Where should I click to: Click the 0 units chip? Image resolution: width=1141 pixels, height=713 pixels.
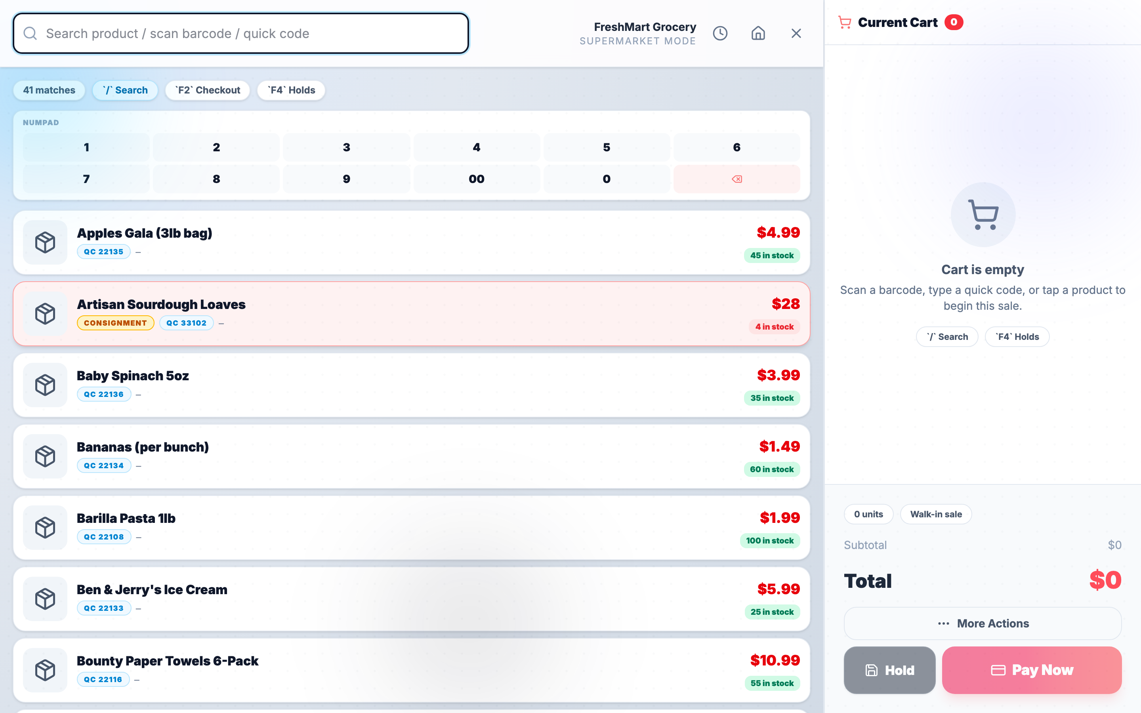pyautogui.click(x=868, y=514)
